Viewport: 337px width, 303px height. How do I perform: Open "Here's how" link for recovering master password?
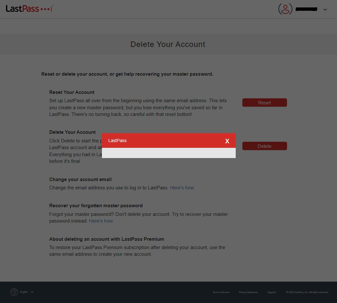click(x=101, y=221)
